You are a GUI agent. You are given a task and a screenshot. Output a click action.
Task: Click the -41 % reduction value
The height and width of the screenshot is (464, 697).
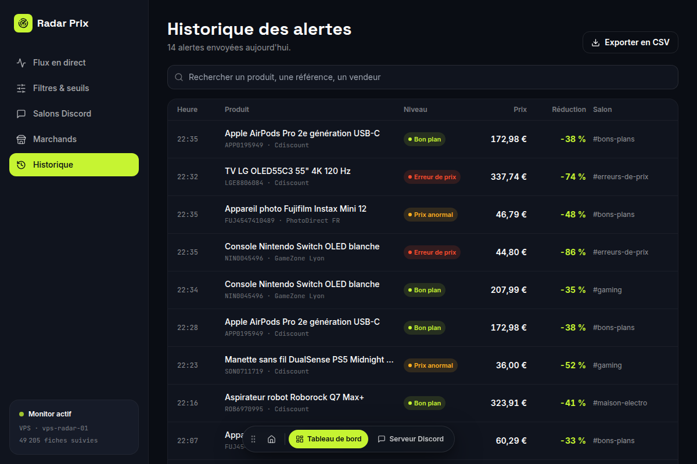point(573,403)
